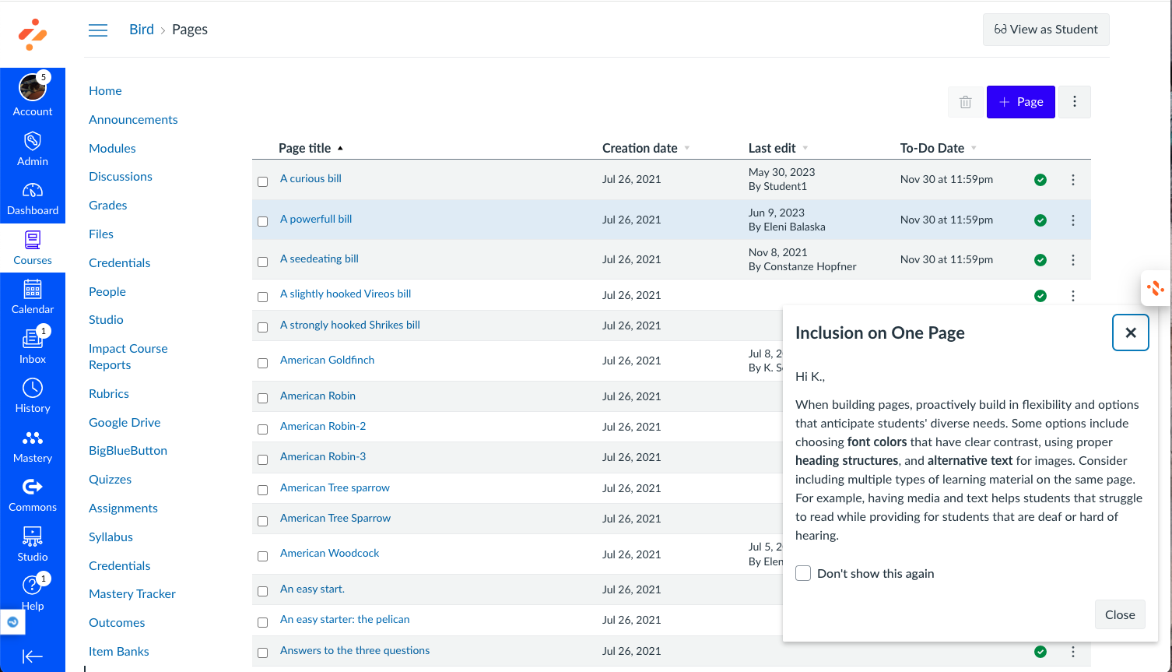Click published icon for Answers to the three questions
Screen dimensions: 1172x672
1040,652
